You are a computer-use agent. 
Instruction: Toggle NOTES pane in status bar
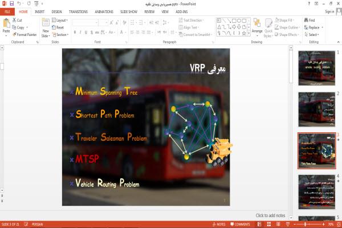pyautogui.click(x=219, y=224)
